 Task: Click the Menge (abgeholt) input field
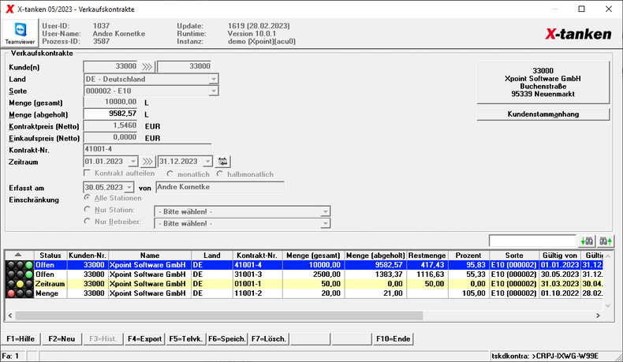click(110, 114)
